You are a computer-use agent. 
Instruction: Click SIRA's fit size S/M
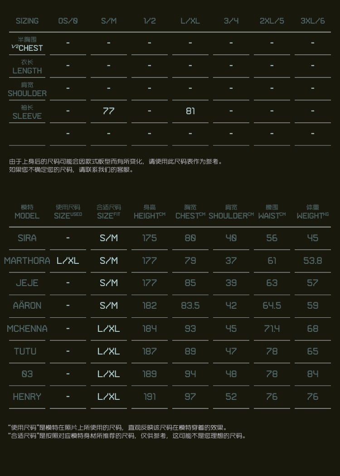109,238
